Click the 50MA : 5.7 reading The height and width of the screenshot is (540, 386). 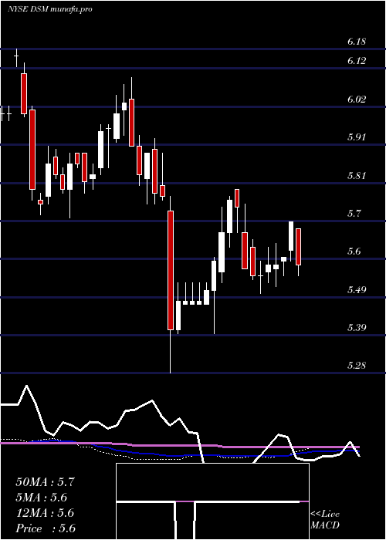[45, 482]
